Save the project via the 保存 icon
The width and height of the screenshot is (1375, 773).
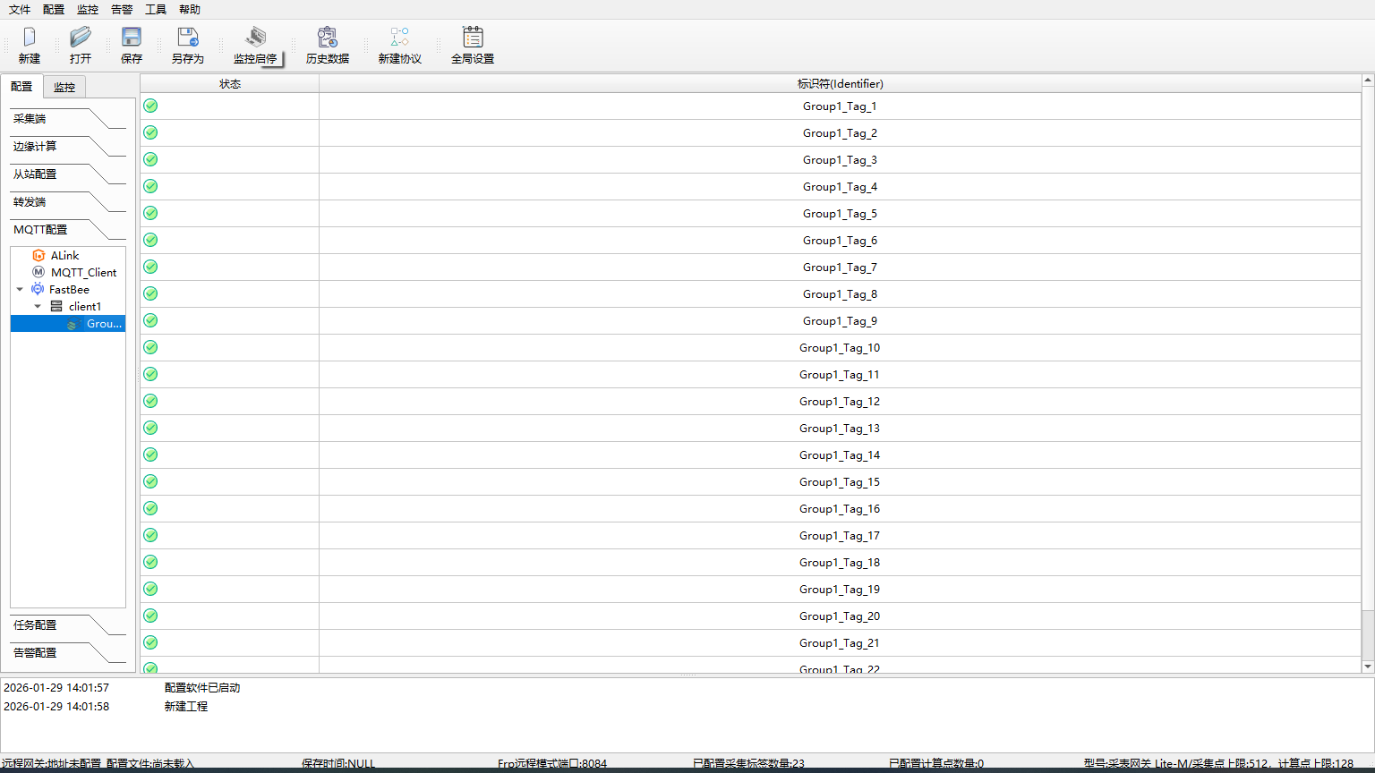(132, 38)
